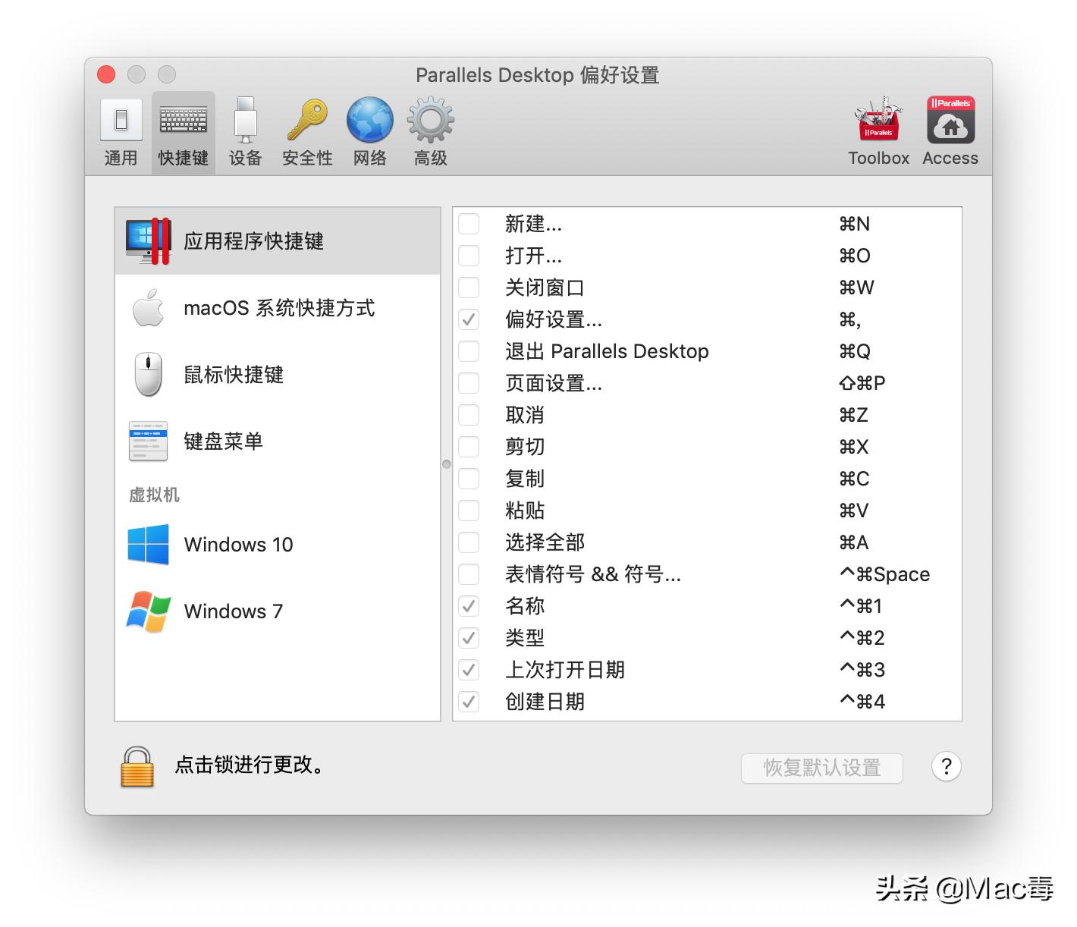1077x927 pixels.
Task: Check the 复制 shortcut checkbox
Action: [468, 479]
